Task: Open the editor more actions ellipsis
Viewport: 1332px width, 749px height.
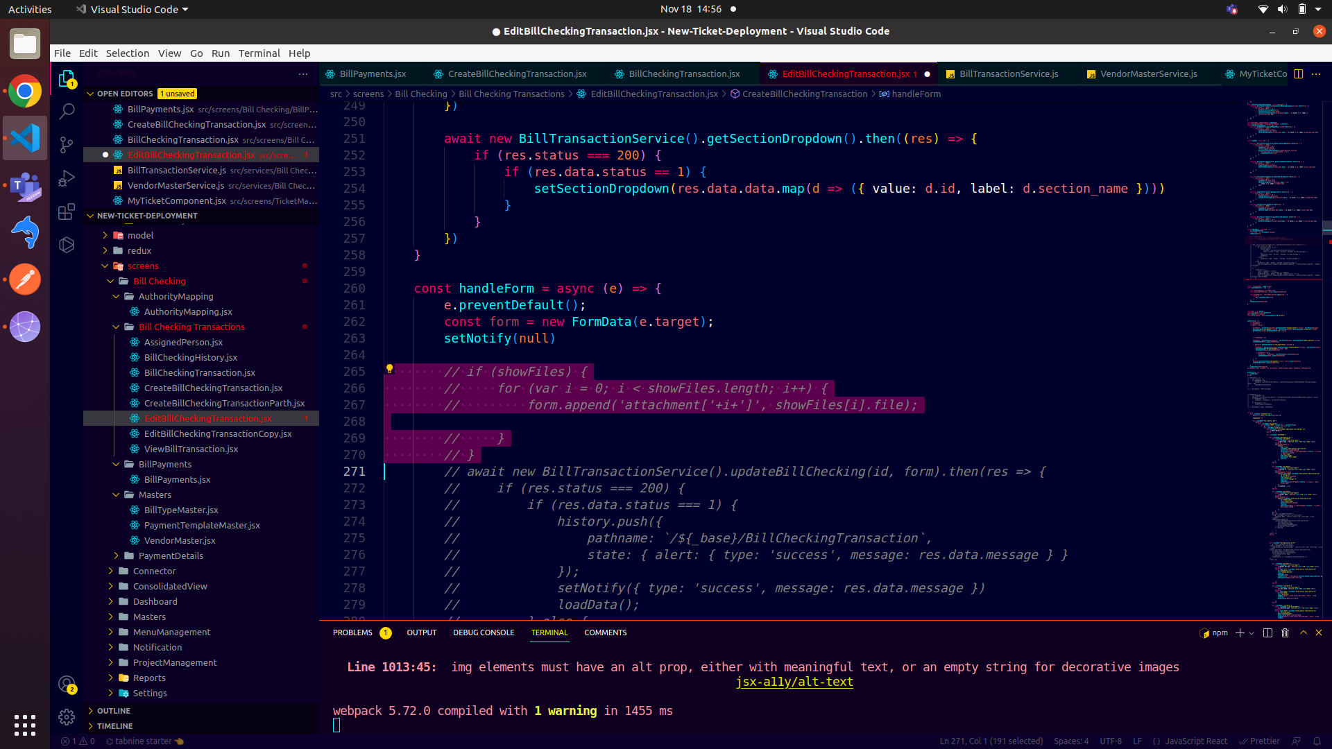Action: tap(1316, 74)
